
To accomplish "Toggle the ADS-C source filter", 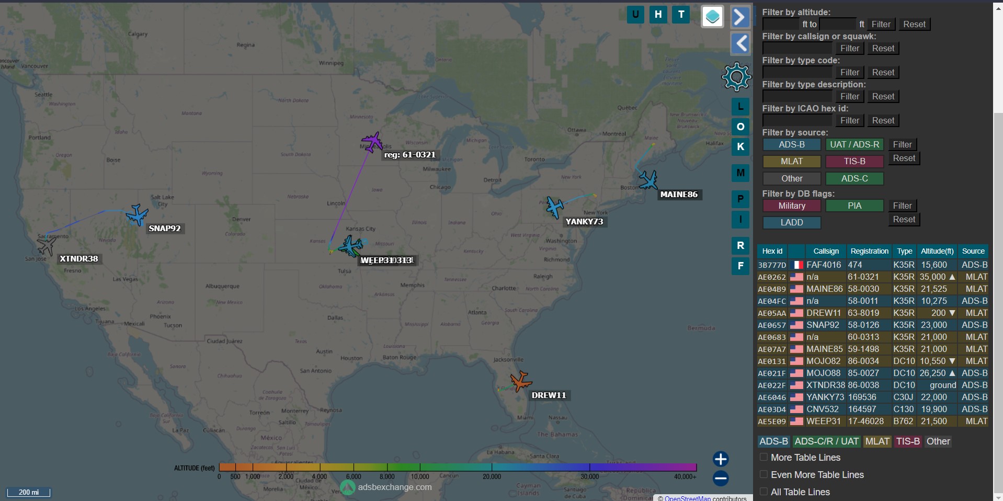I will tap(854, 179).
